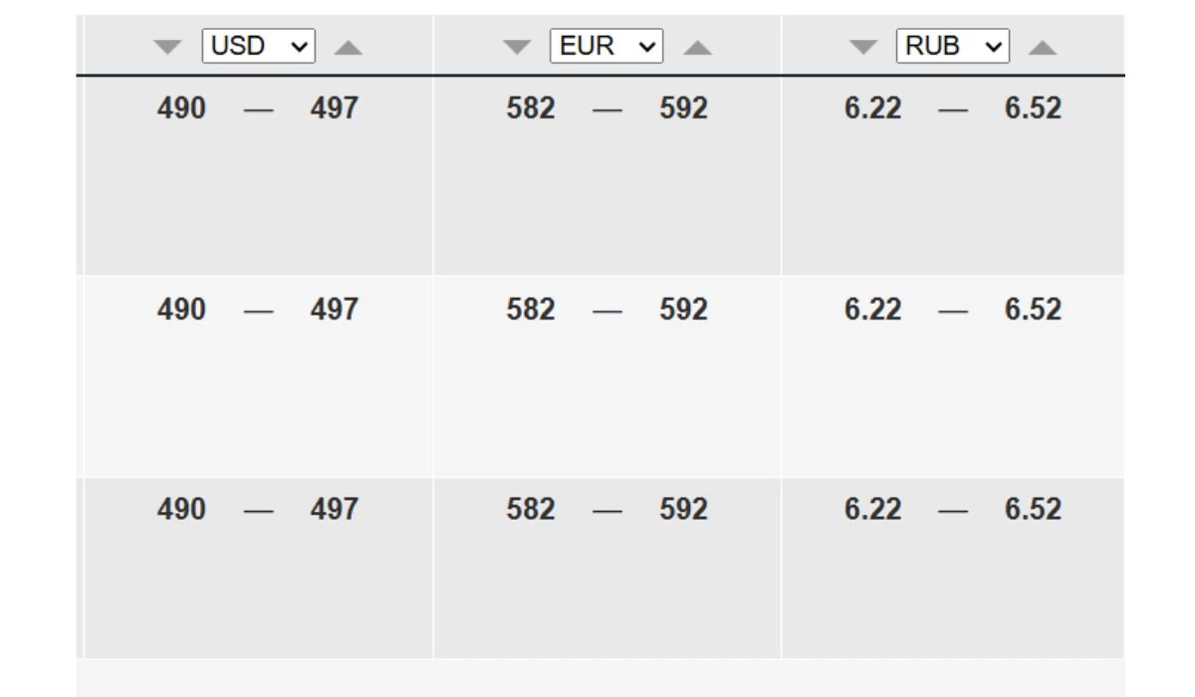The image size is (1195, 697).
Task: Select the 6.52 RUB value in first row
Action: coord(1033,108)
